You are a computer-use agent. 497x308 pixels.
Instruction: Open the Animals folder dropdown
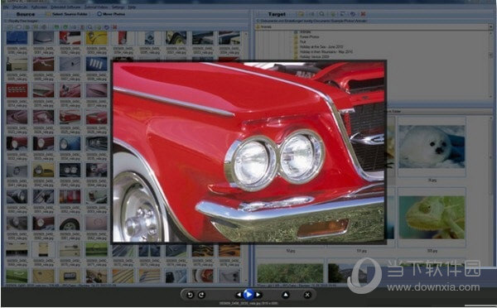(x=490, y=27)
